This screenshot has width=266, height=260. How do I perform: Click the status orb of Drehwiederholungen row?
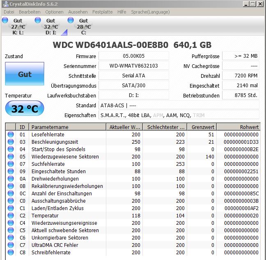(x=11, y=179)
